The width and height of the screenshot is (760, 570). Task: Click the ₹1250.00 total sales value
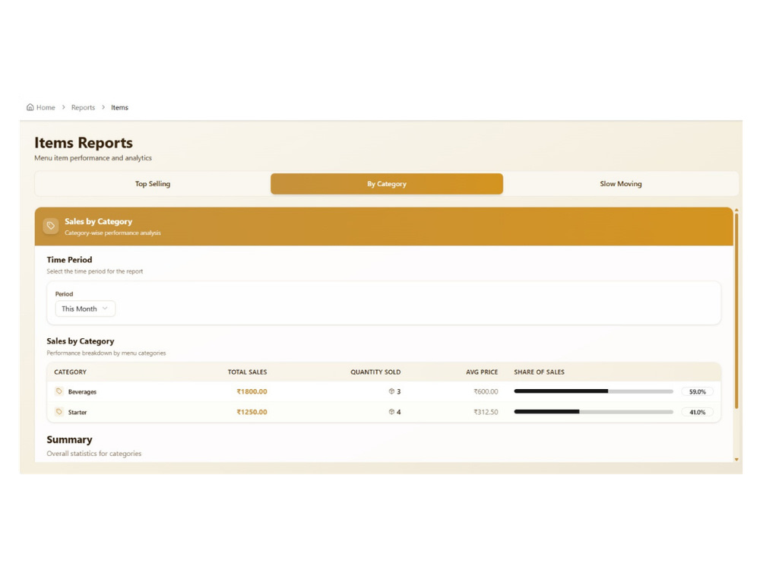[x=252, y=412]
